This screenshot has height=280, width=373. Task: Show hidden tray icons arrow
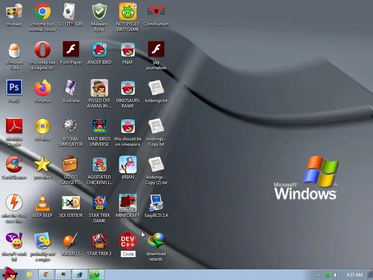318,275
